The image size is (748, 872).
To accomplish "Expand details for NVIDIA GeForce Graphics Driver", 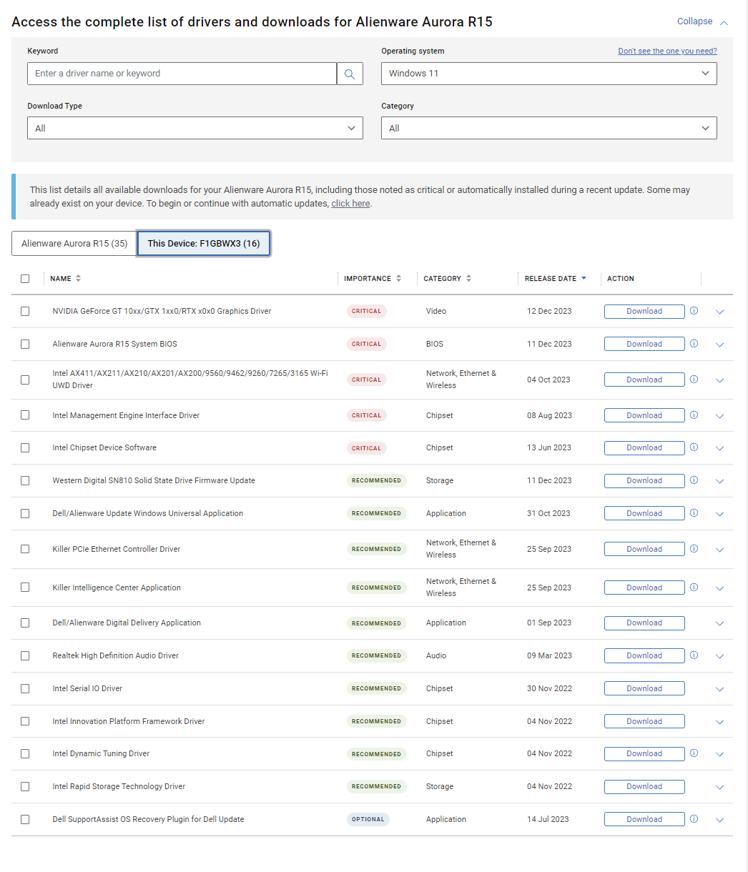I will (x=719, y=312).
